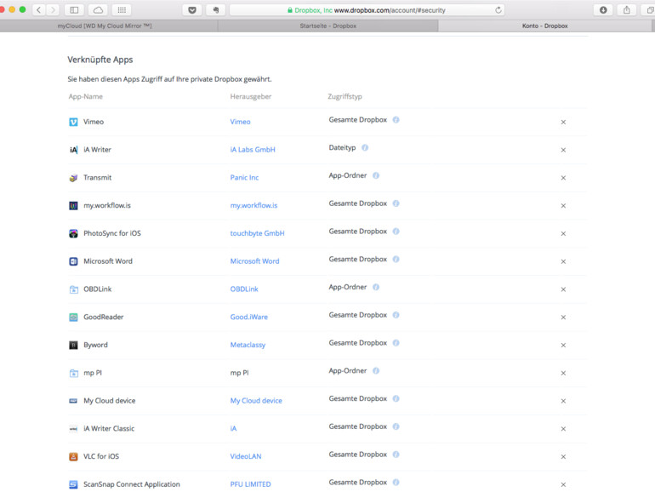Click the PhotoSync for iOS app icon

coord(73,233)
